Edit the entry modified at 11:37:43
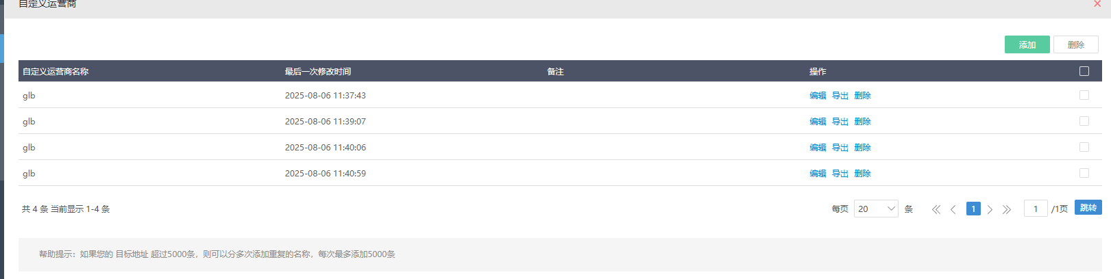 pos(818,96)
